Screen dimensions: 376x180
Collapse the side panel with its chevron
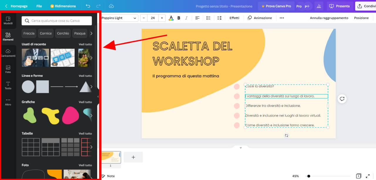[x=98, y=96]
